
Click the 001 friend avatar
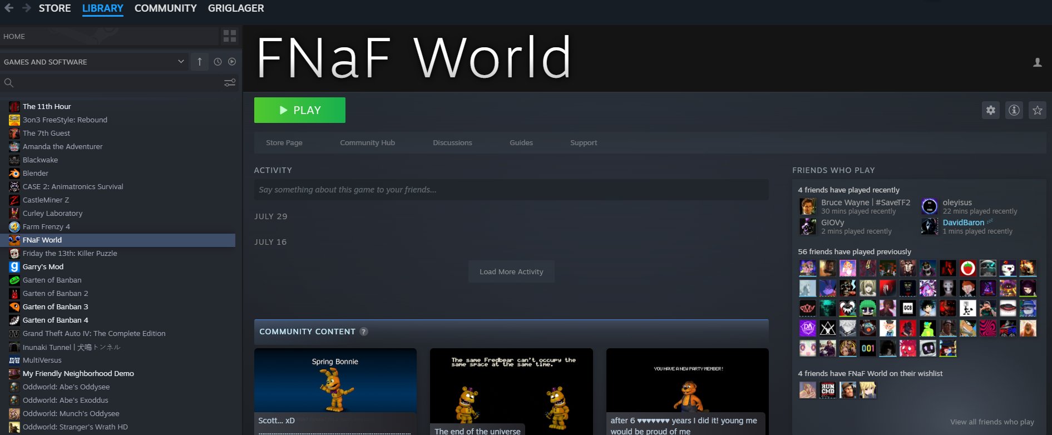[868, 348]
